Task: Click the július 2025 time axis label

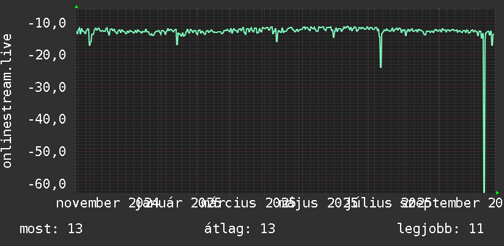Action: [x=388, y=203]
